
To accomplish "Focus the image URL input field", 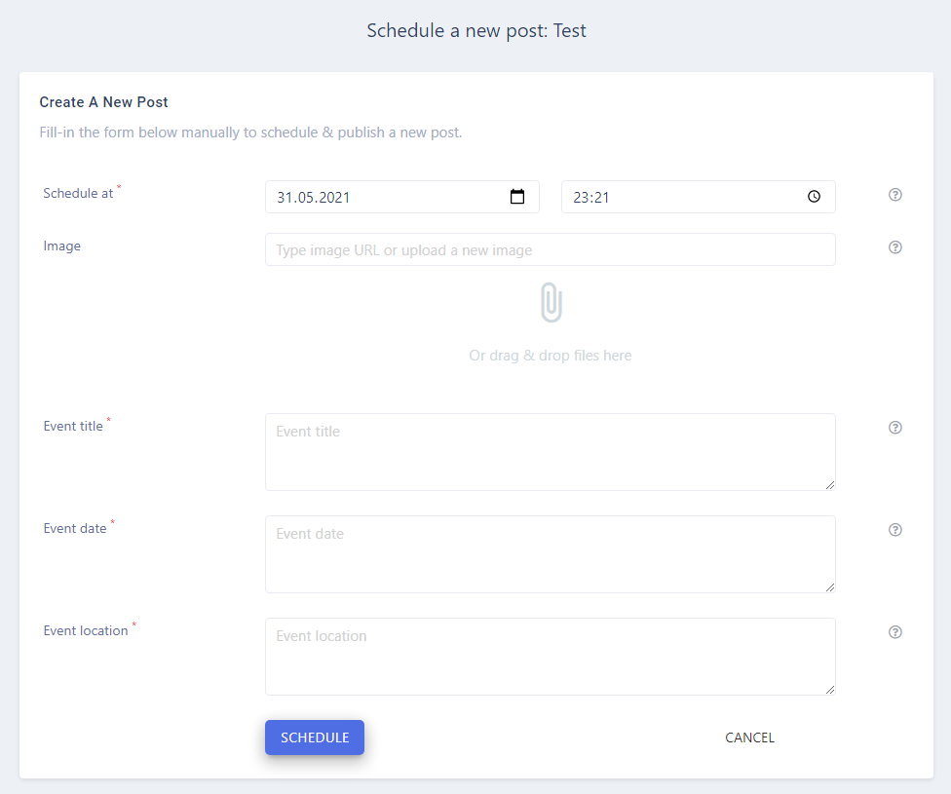I will pos(551,249).
